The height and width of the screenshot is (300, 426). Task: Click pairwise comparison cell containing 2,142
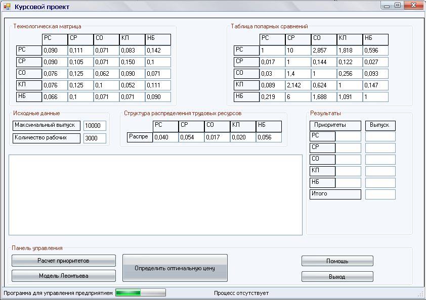tap(297, 85)
